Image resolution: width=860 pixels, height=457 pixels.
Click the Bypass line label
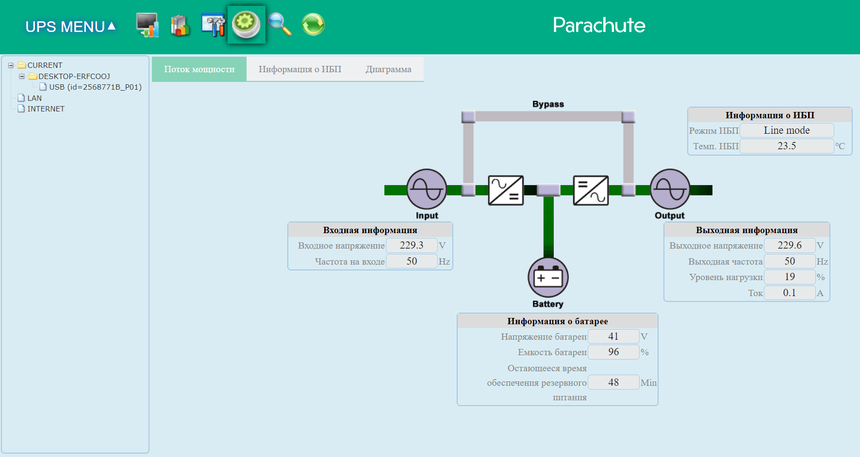pos(548,104)
